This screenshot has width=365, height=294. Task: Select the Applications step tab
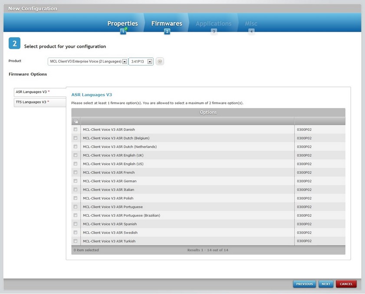[x=214, y=23]
